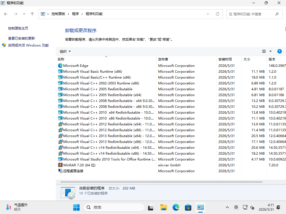
Task: Sort by 版本 column header
Action: [277, 59]
